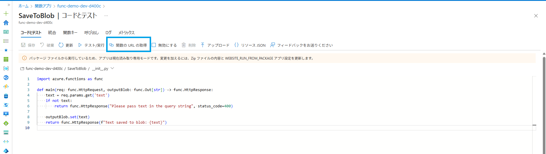Expand the Azure portal sidebar menu
The height and width of the screenshot is (154, 546).
pyautogui.click(x=9, y=5)
